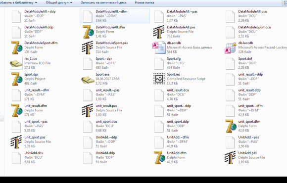Click the file name 'Sport.dof'
This screenshot has height=183, width=287.
[x=245, y=59]
